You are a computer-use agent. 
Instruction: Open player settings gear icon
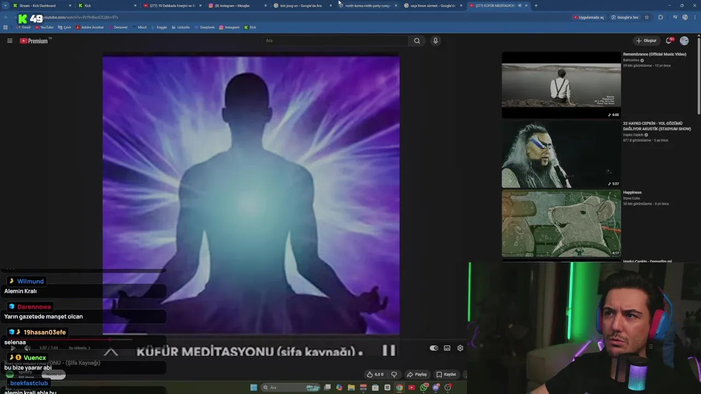pyautogui.click(x=460, y=348)
